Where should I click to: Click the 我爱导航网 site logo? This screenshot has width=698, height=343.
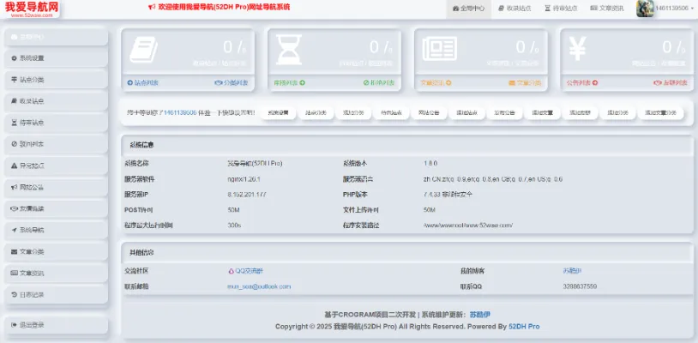tap(32, 8)
